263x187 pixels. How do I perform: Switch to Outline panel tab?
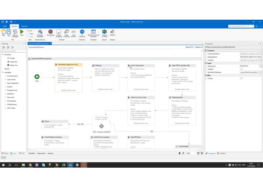[221, 153]
